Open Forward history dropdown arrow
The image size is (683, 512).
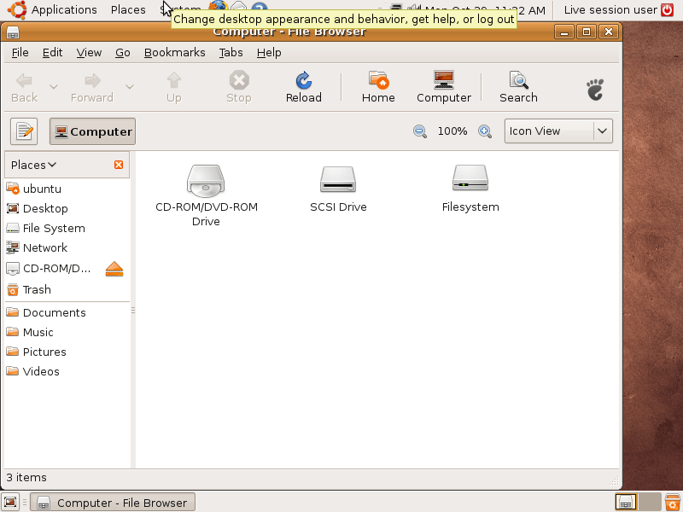click(130, 87)
